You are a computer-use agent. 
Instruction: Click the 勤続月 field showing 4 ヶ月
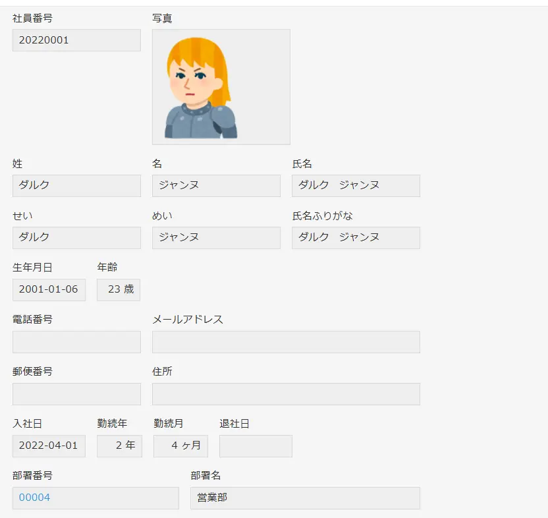point(180,446)
